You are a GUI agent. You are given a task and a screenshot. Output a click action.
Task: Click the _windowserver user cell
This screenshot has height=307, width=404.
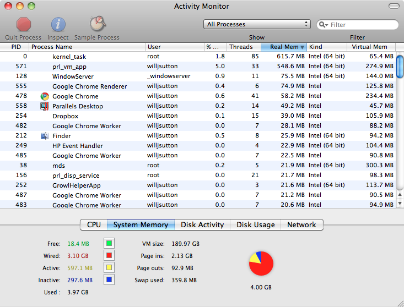tap(169, 76)
